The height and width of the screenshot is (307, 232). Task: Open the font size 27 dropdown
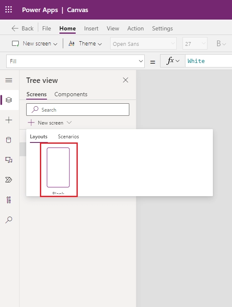[195, 43]
